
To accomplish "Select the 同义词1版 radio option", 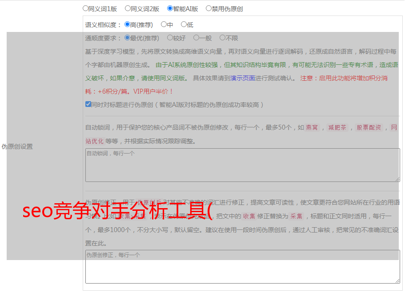I will (x=85, y=8).
